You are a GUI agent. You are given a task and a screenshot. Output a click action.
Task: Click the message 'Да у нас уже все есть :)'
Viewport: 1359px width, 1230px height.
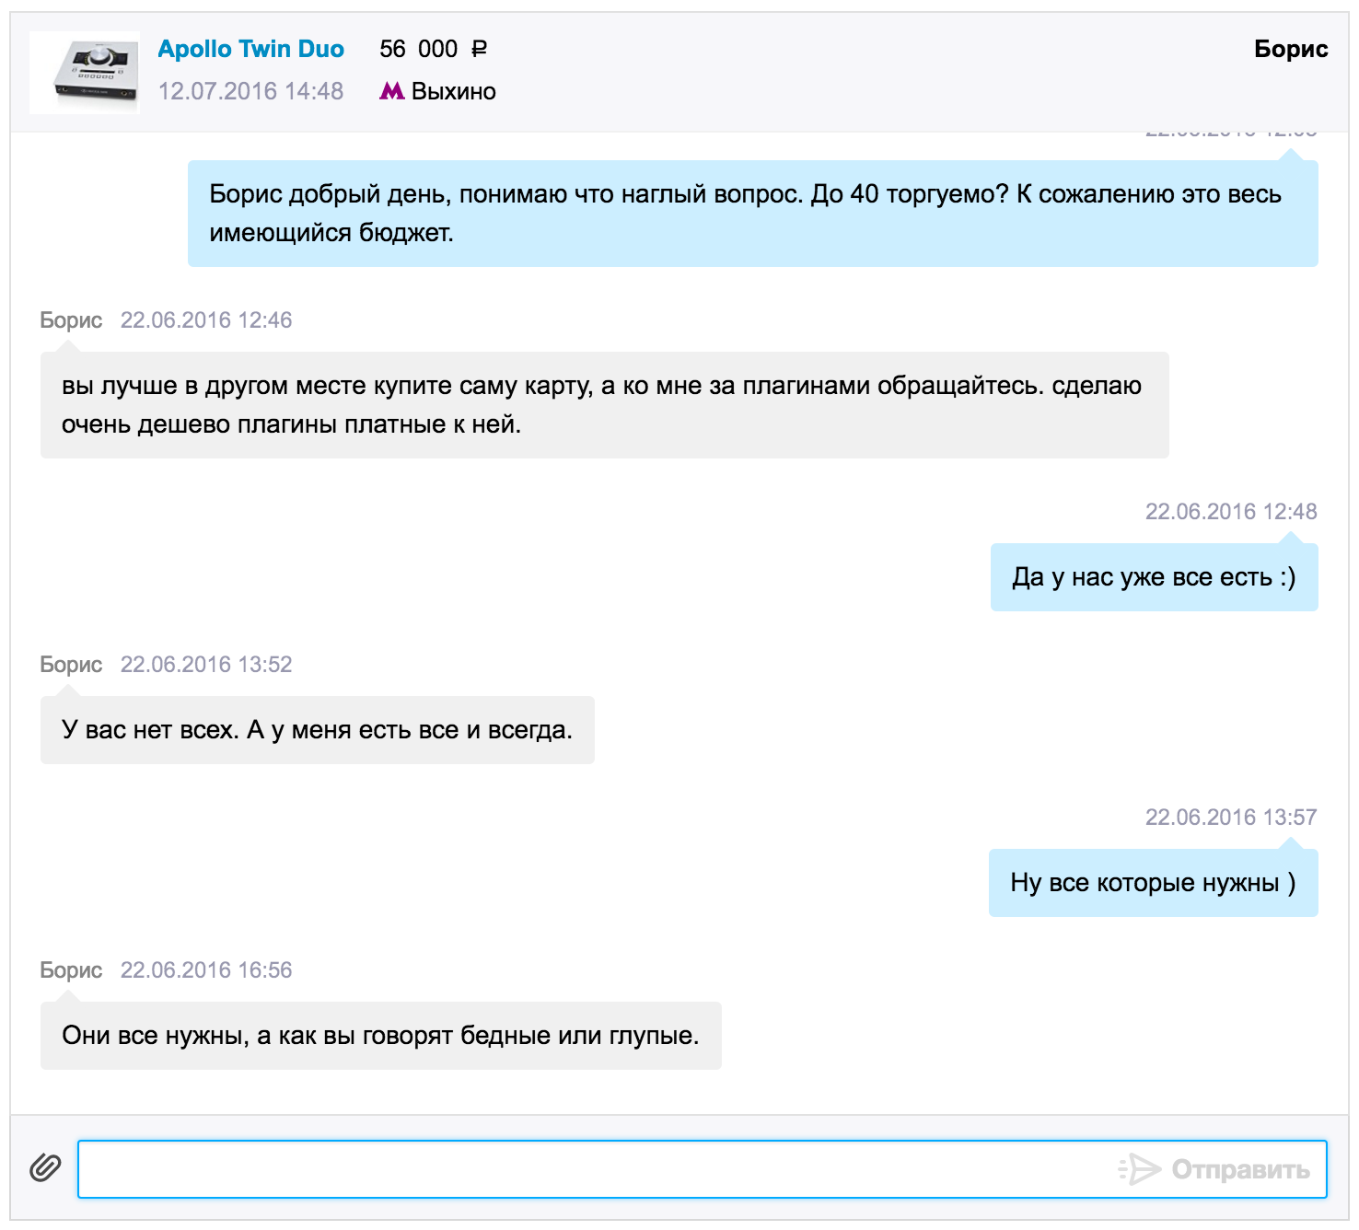pos(1155,577)
